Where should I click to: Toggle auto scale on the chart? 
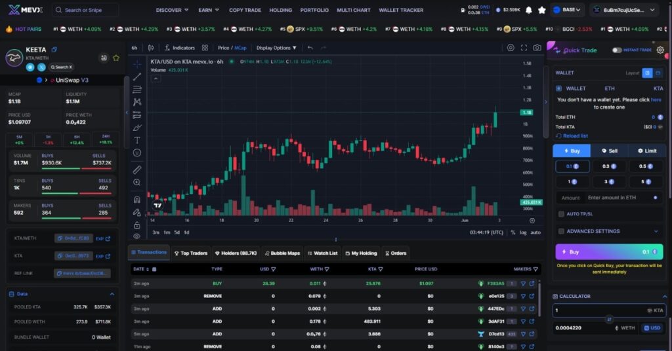(x=535, y=232)
